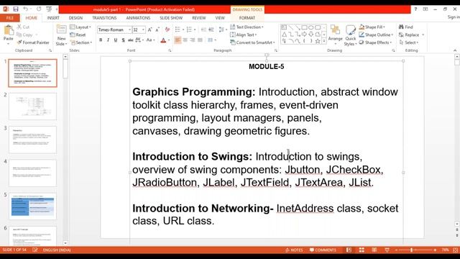The image size is (460, 259).
Task: Toggle Strikethrough formatting
Action: point(131,40)
